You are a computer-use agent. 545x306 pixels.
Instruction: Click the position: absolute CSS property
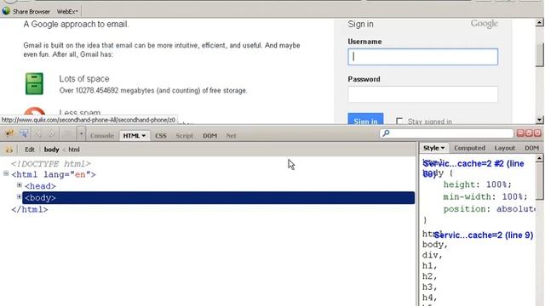pos(489,209)
